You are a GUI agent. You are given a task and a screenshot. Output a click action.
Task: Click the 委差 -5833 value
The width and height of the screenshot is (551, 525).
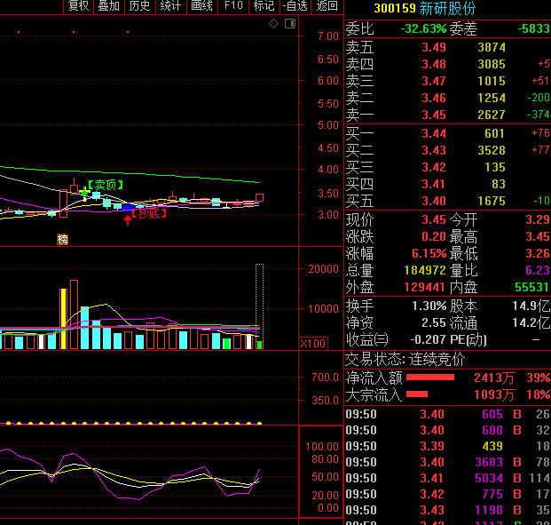pyautogui.click(x=534, y=28)
